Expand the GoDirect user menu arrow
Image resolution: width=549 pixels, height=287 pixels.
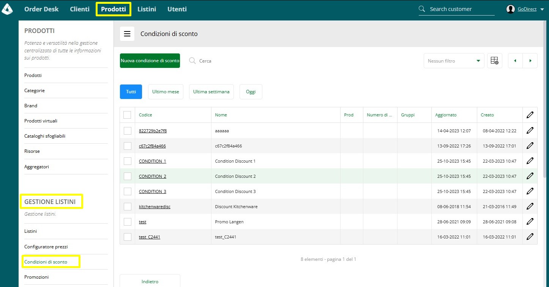tap(542, 9)
